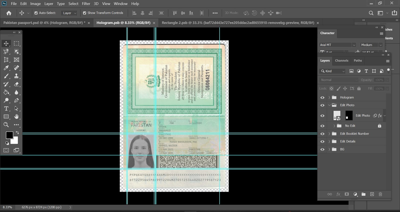Image resolution: width=400 pixels, height=212 pixels.
Task: Click the background white color swatch
Action: click(15, 141)
